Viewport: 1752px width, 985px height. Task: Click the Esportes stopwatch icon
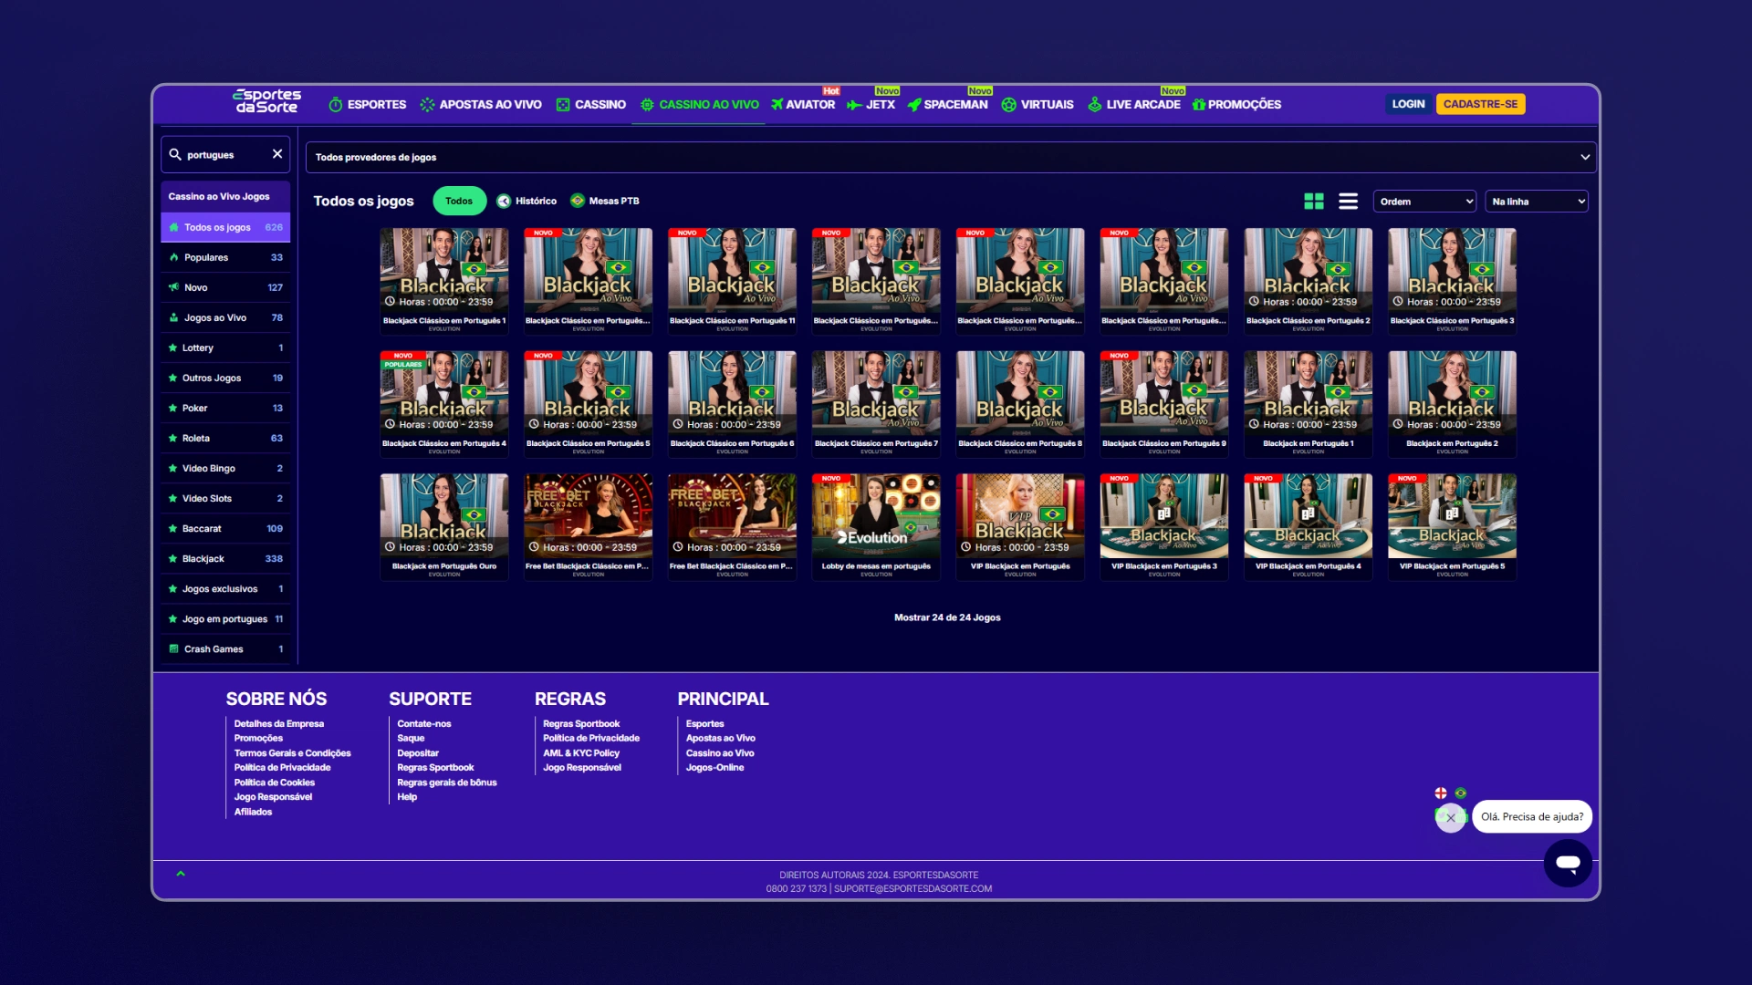[x=336, y=105]
